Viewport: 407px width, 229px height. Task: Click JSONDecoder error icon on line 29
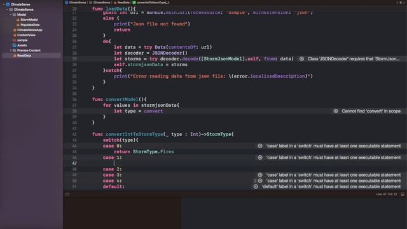[x=301, y=59]
